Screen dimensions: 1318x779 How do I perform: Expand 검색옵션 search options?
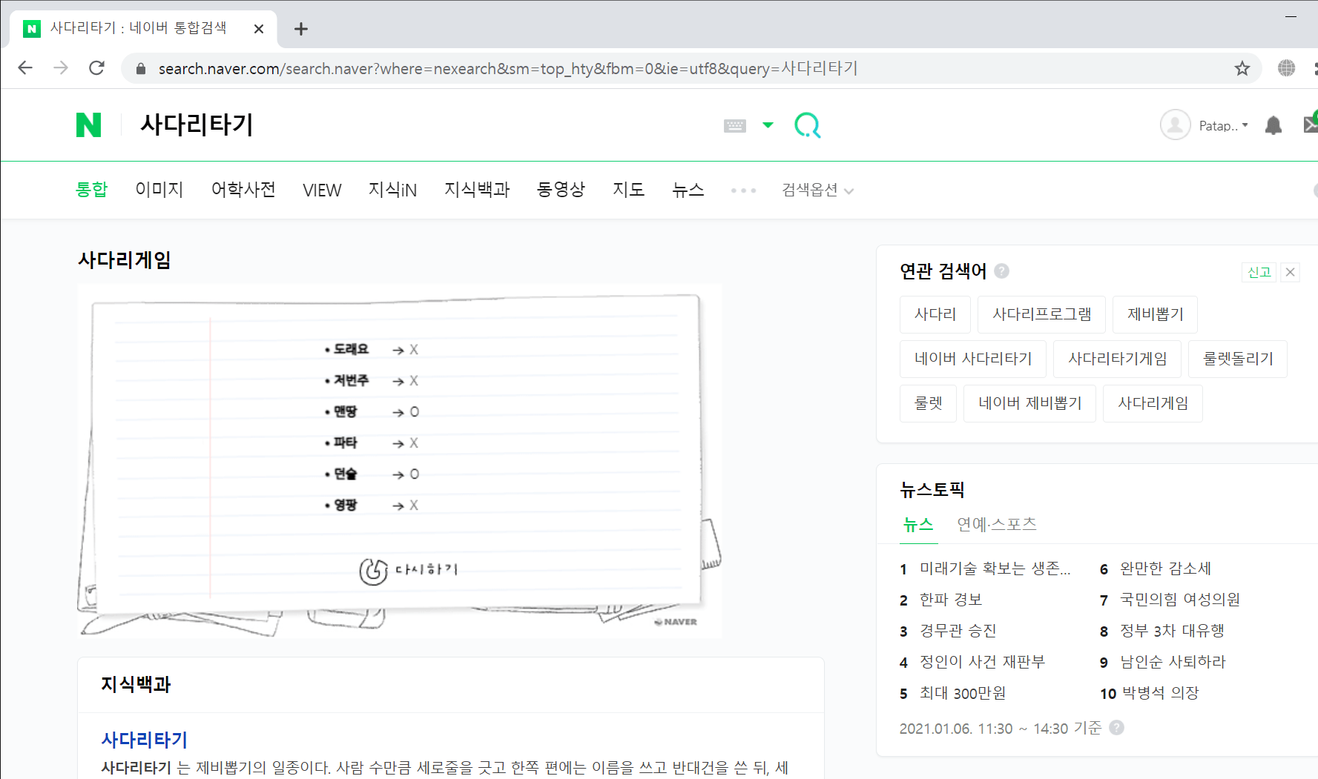click(817, 190)
